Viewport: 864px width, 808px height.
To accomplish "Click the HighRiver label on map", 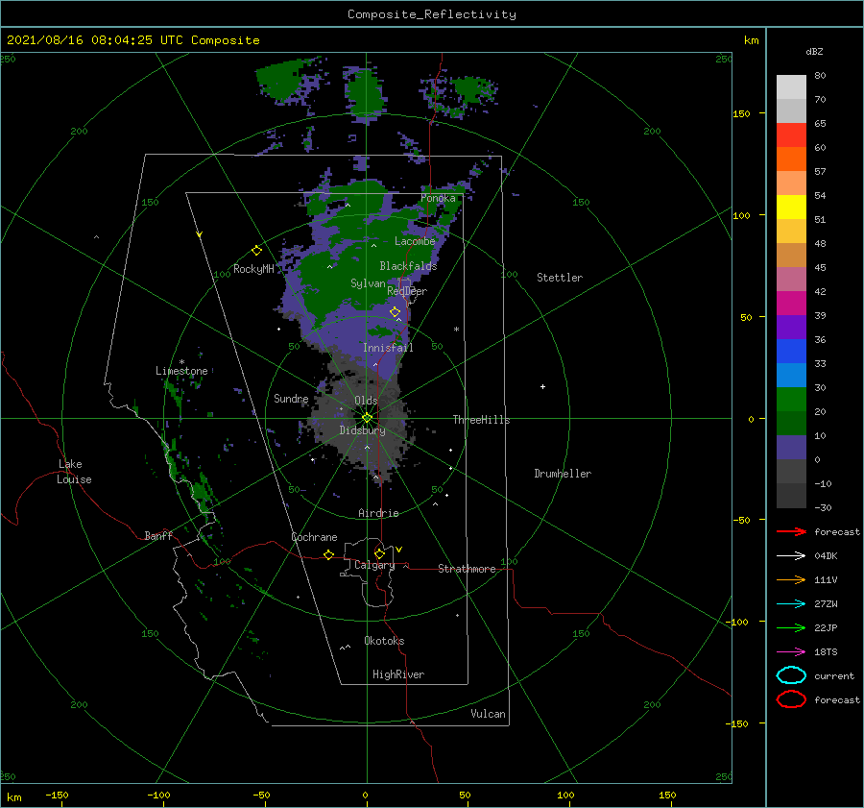I will pos(398,674).
